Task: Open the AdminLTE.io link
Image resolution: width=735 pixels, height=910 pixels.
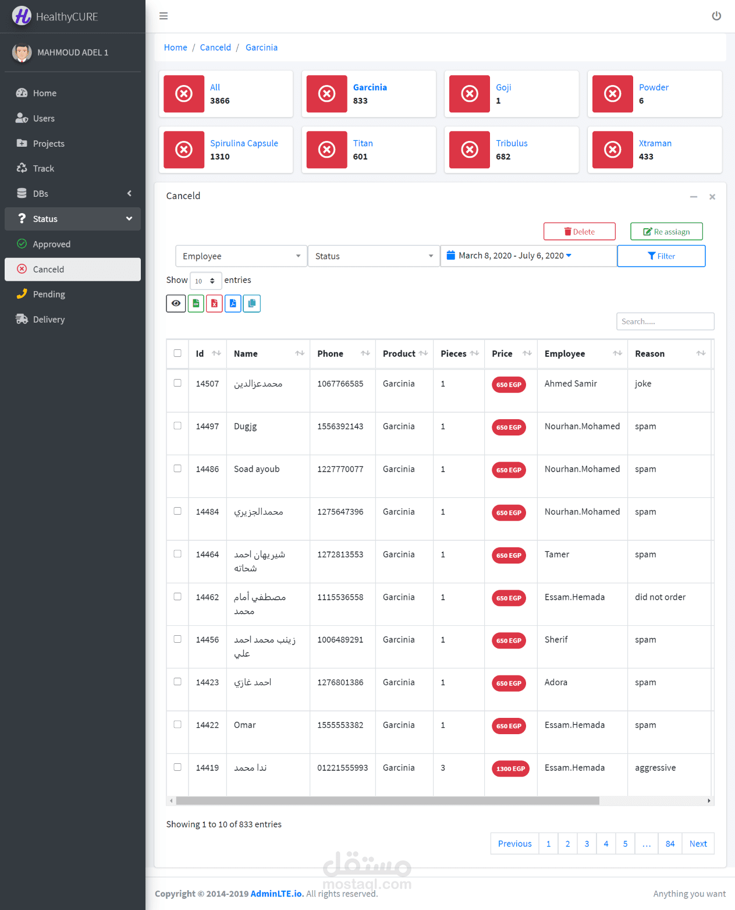Action: (277, 894)
